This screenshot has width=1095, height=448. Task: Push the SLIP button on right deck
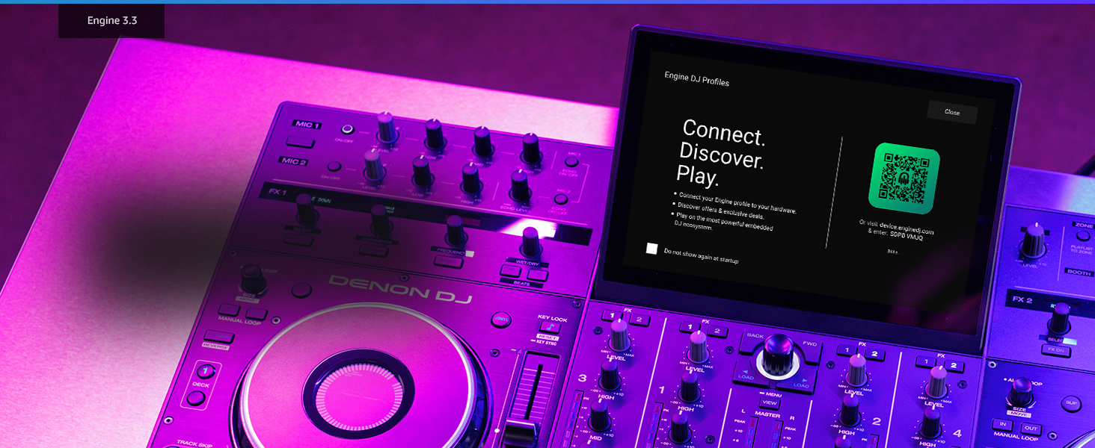(x=1072, y=404)
